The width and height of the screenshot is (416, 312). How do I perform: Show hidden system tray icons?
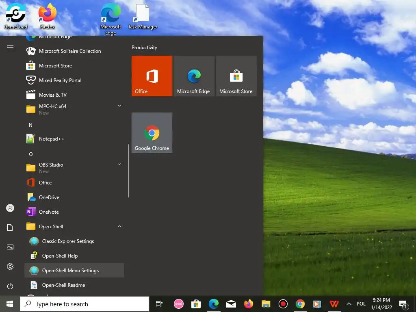pos(349,304)
